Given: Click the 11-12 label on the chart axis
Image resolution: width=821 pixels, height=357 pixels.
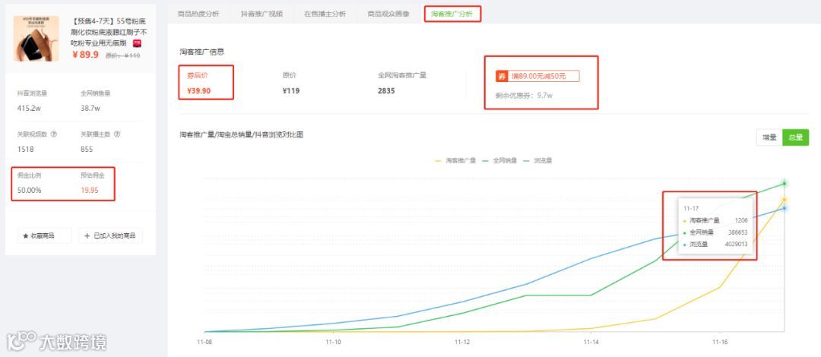Looking at the screenshot, I should (462, 342).
